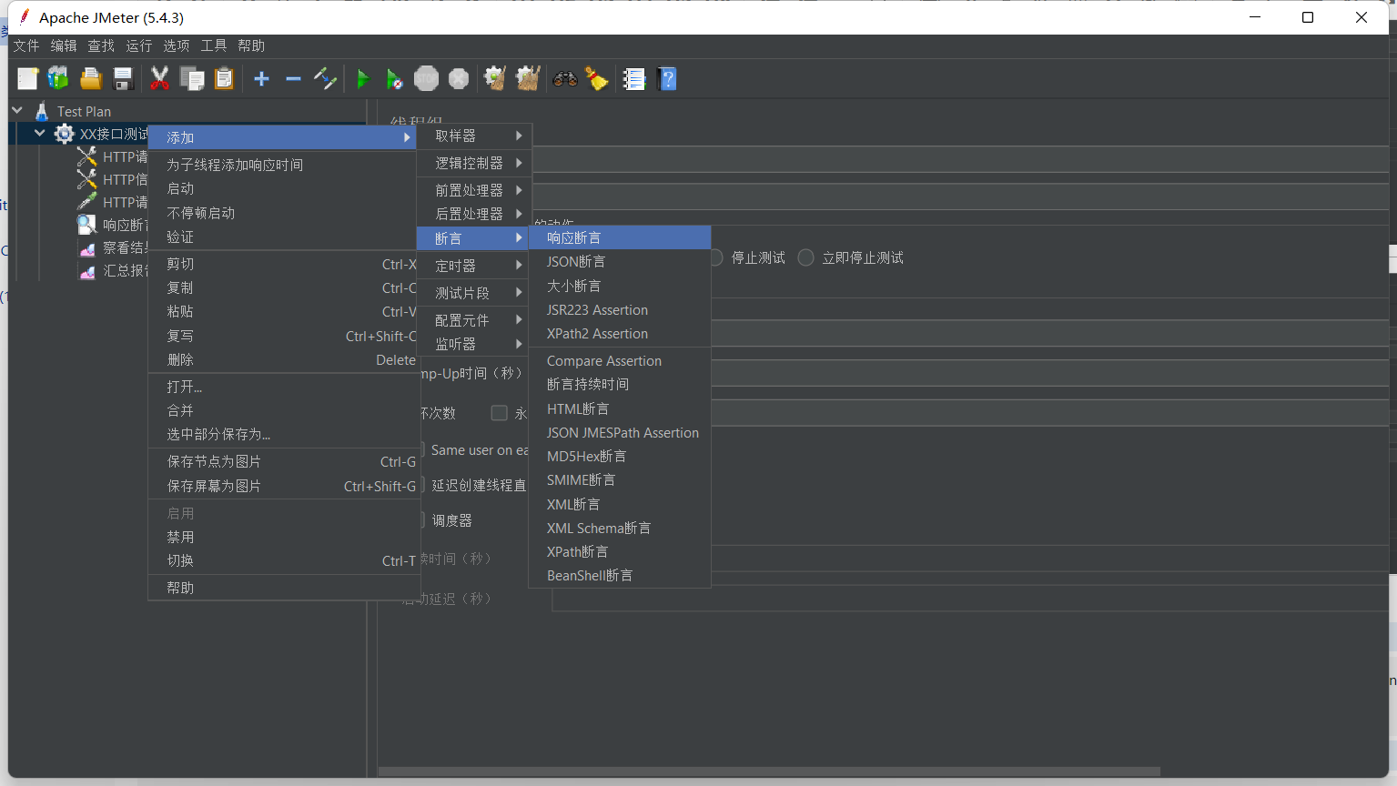Start the test with green play icon
1397x786 pixels.
362,79
